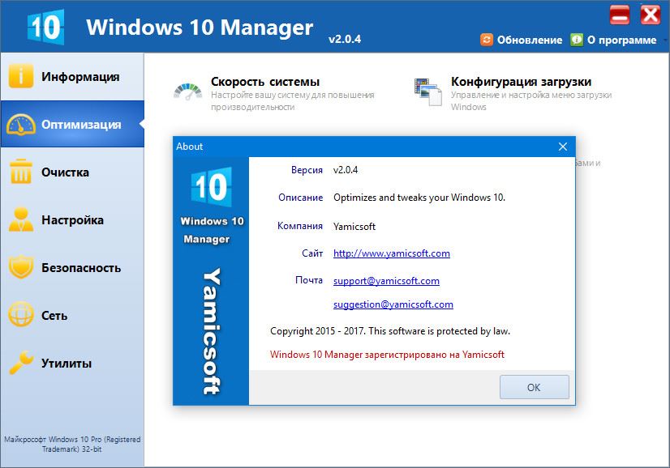Image resolution: width=670 pixels, height=468 pixels.
Task: Click the Boot Configuration icon
Action: pos(427,91)
